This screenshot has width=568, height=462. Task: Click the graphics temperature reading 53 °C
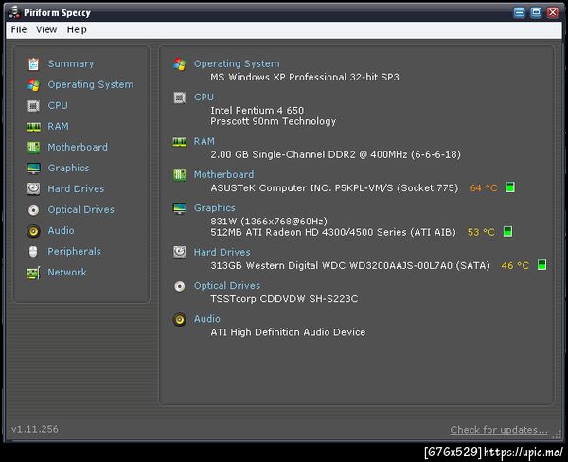[481, 232]
